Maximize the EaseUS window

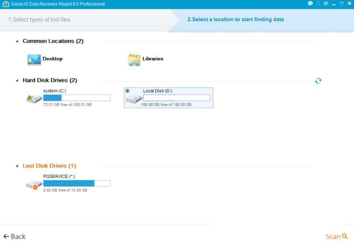pos(341,3)
